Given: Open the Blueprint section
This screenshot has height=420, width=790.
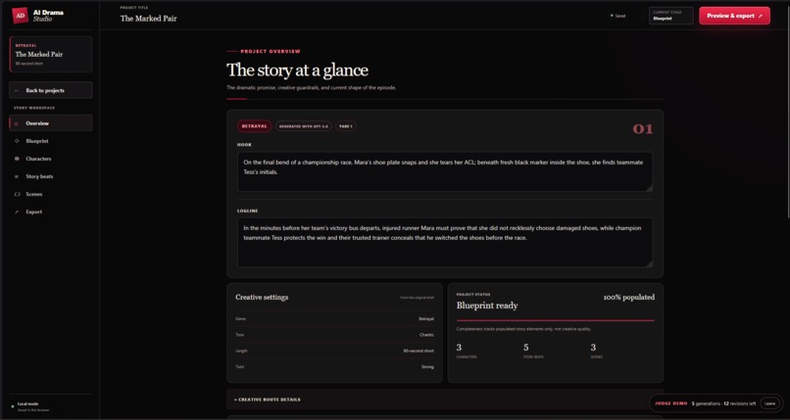Looking at the screenshot, I should click(x=50, y=141).
